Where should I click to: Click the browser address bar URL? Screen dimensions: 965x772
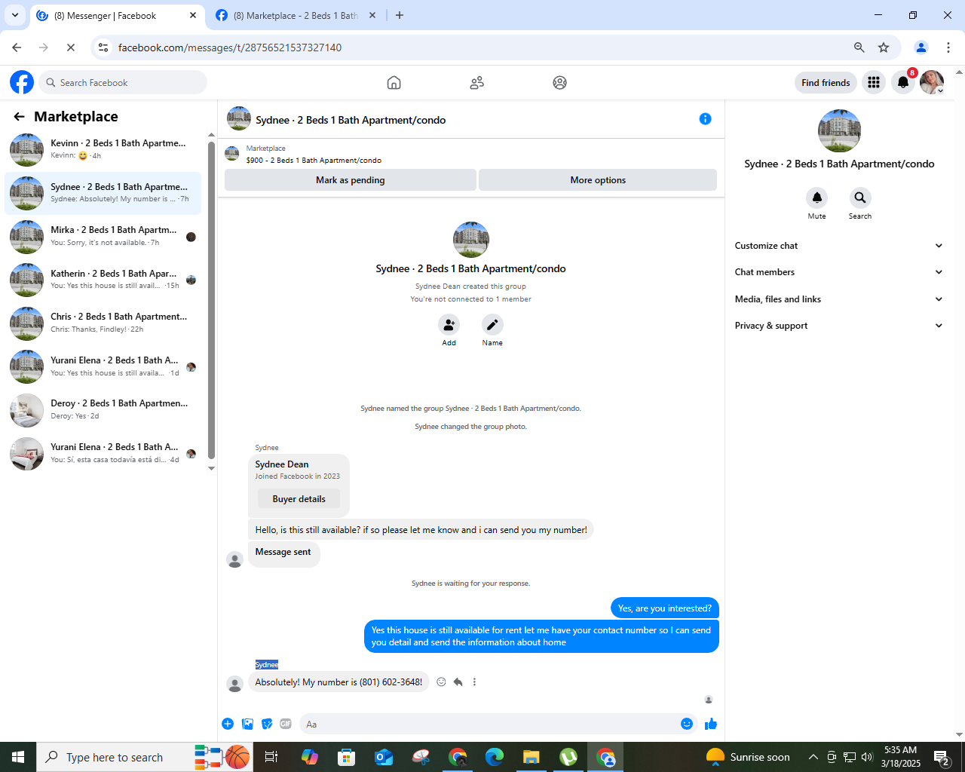click(230, 47)
